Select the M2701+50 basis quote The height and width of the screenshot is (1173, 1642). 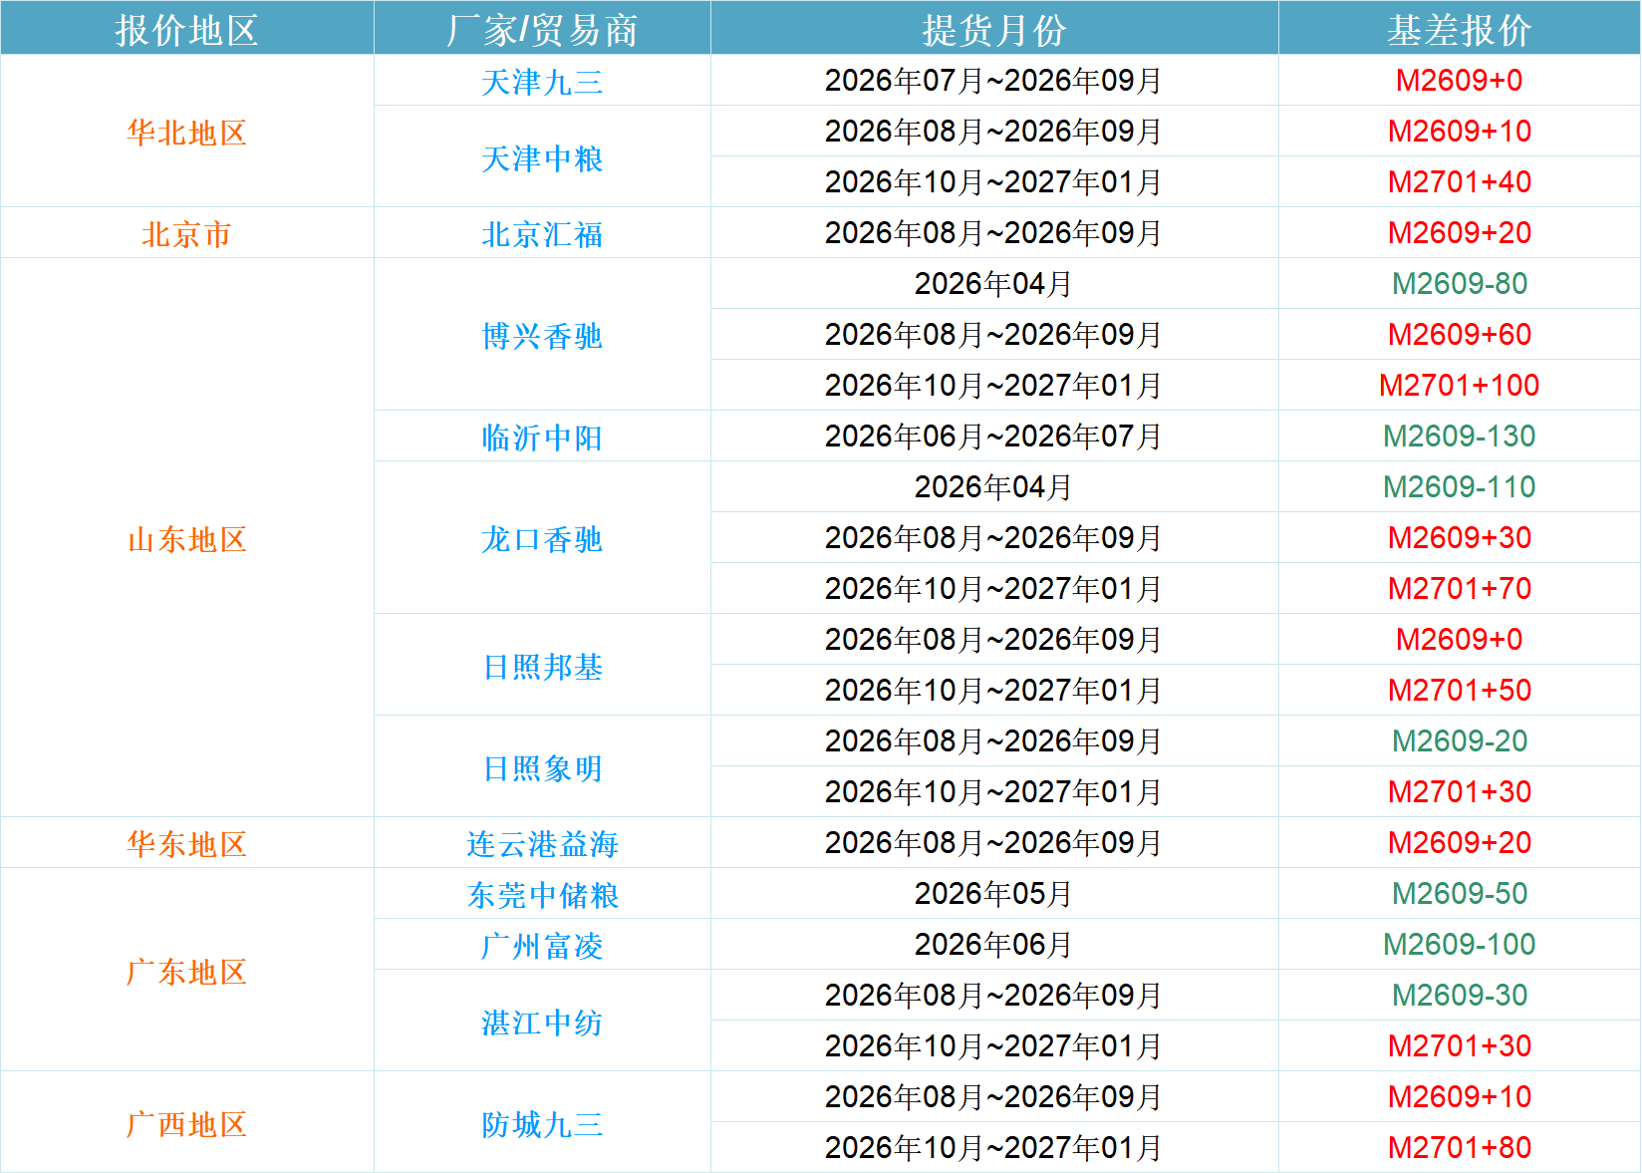[x=1459, y=691]
